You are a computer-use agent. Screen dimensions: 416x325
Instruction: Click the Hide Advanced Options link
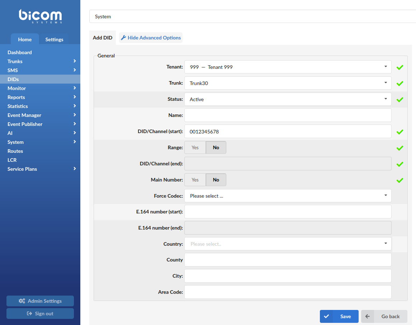(x=154, y=38)
